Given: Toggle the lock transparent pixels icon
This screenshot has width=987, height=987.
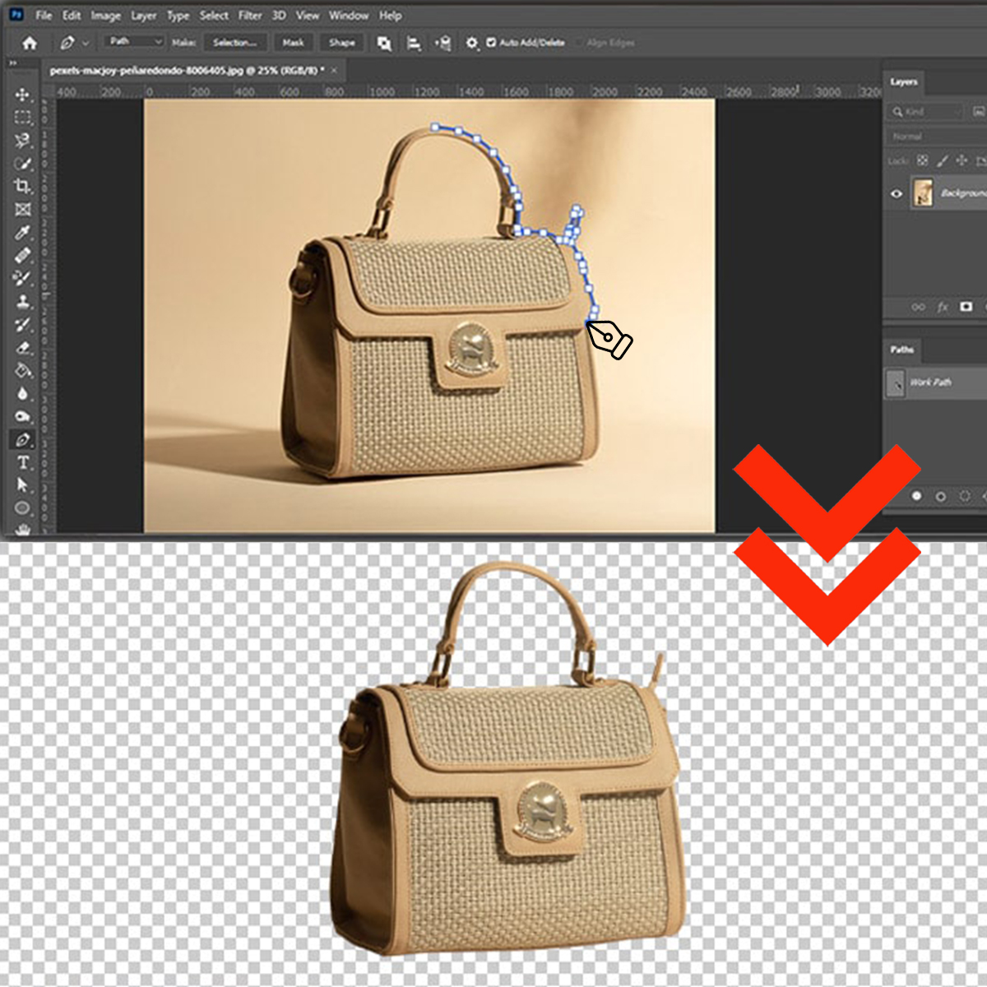Looking at the screenshot, I should pos(922,161).
